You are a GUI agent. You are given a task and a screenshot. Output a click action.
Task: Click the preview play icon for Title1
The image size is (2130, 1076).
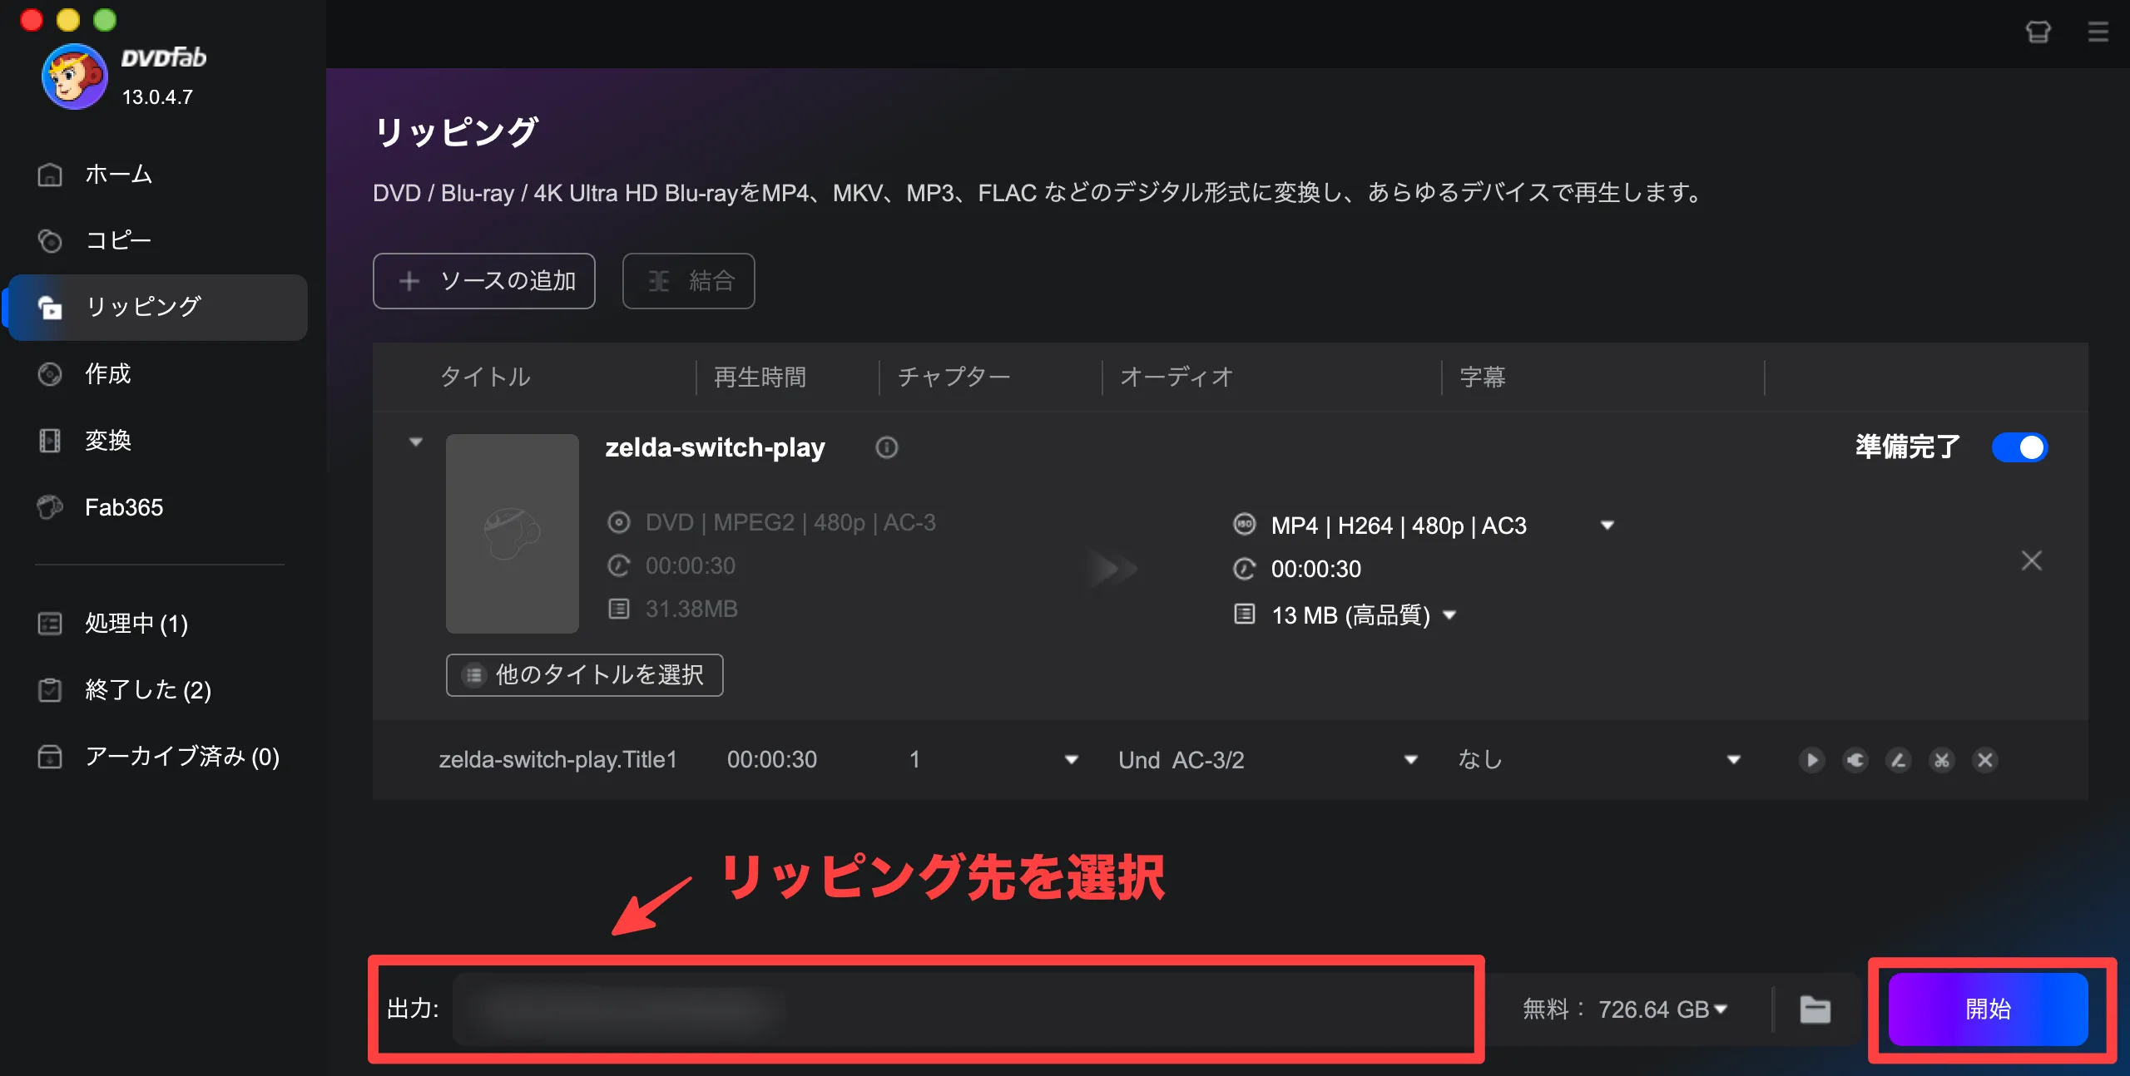[x=1811, y=760]
